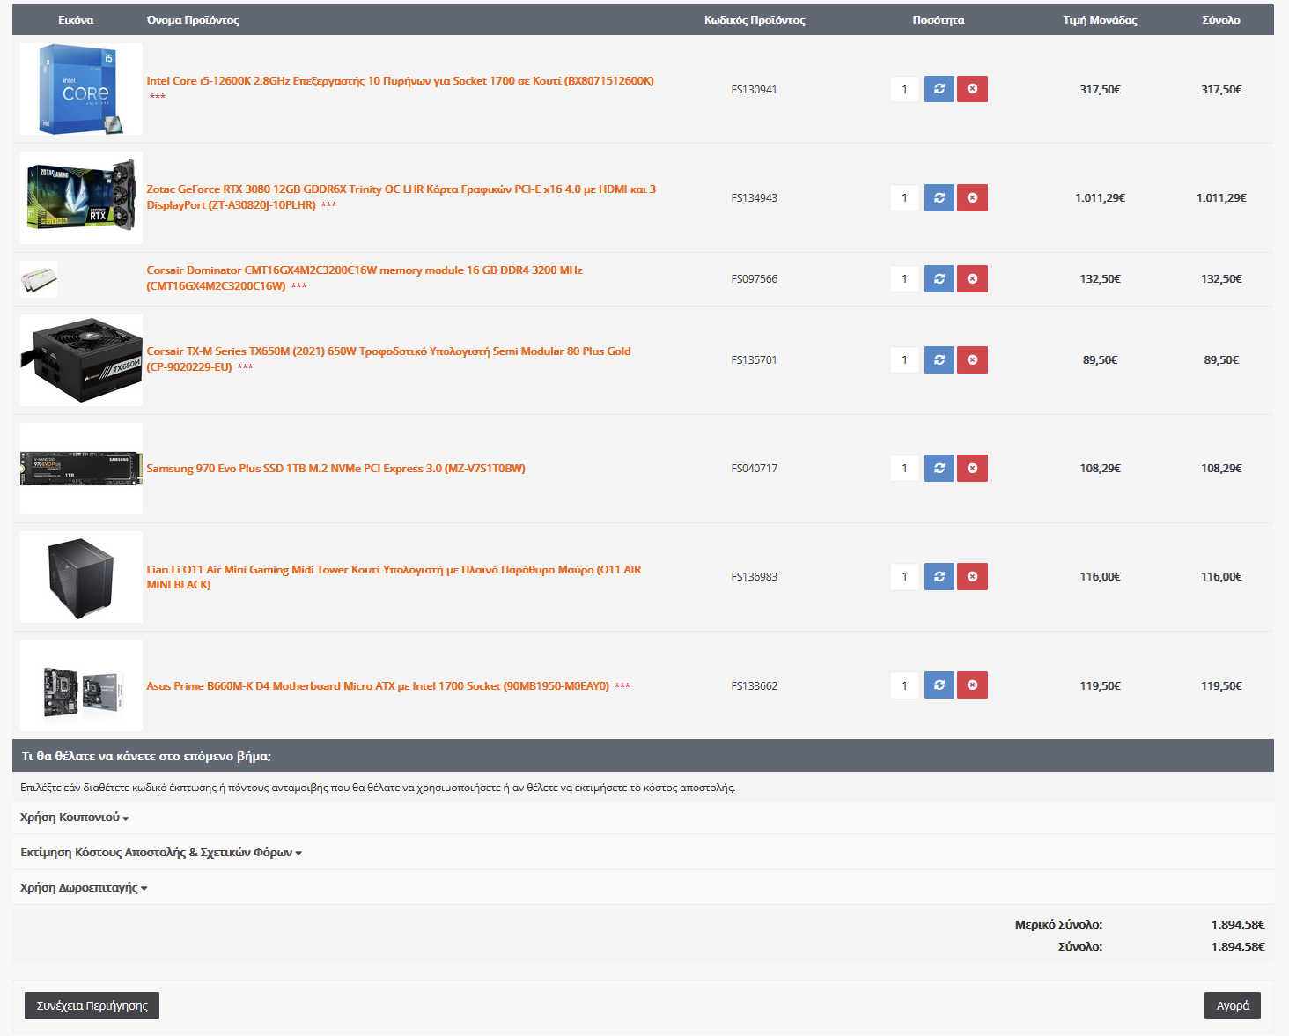
Task: Click quantity field for Asus Prime B660M-K
Action: [x=904, y=684]
